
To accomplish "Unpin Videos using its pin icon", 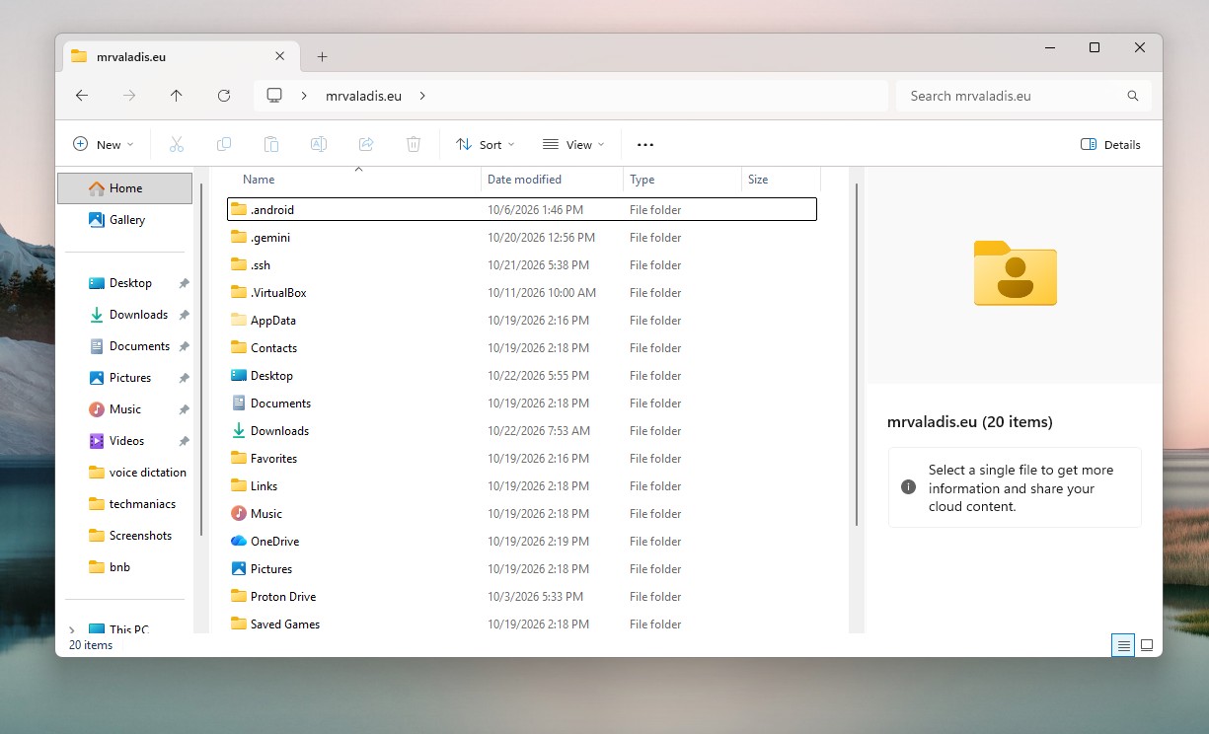I will [x=184, y=441].
